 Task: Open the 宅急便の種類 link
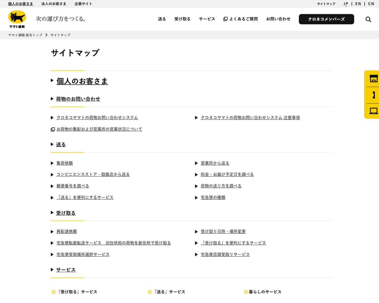coord(213,197)
